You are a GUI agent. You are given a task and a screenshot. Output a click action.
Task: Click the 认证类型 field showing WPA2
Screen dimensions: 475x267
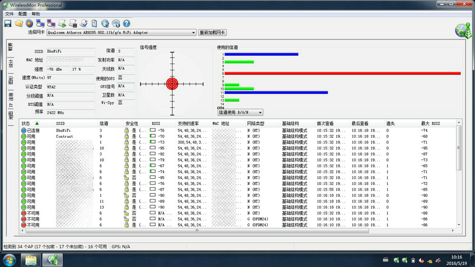[x=70, y=86]
